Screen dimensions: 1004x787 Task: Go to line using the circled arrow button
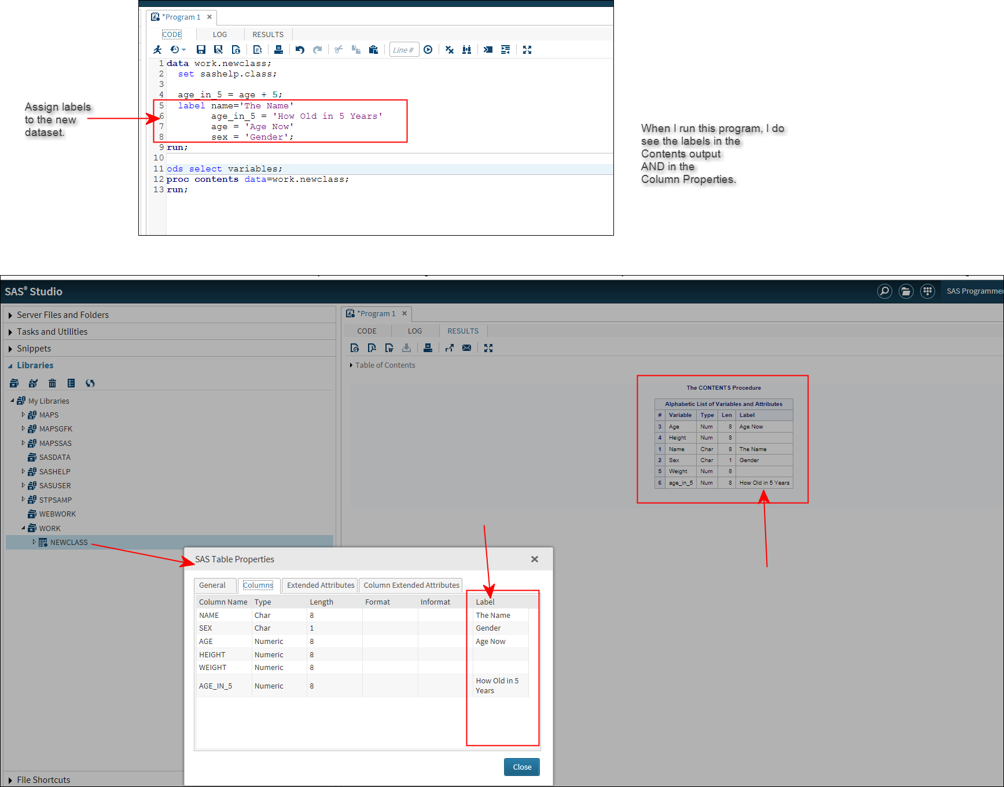428,50
